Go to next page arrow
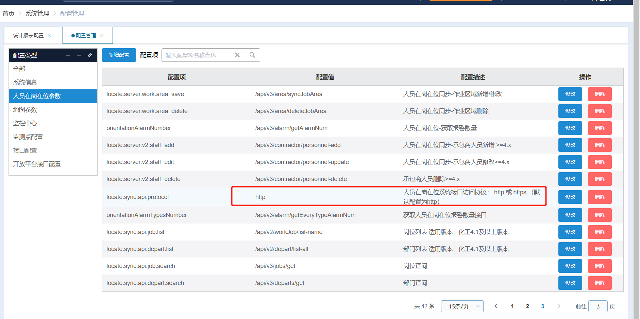 click(x=559, y=306)
